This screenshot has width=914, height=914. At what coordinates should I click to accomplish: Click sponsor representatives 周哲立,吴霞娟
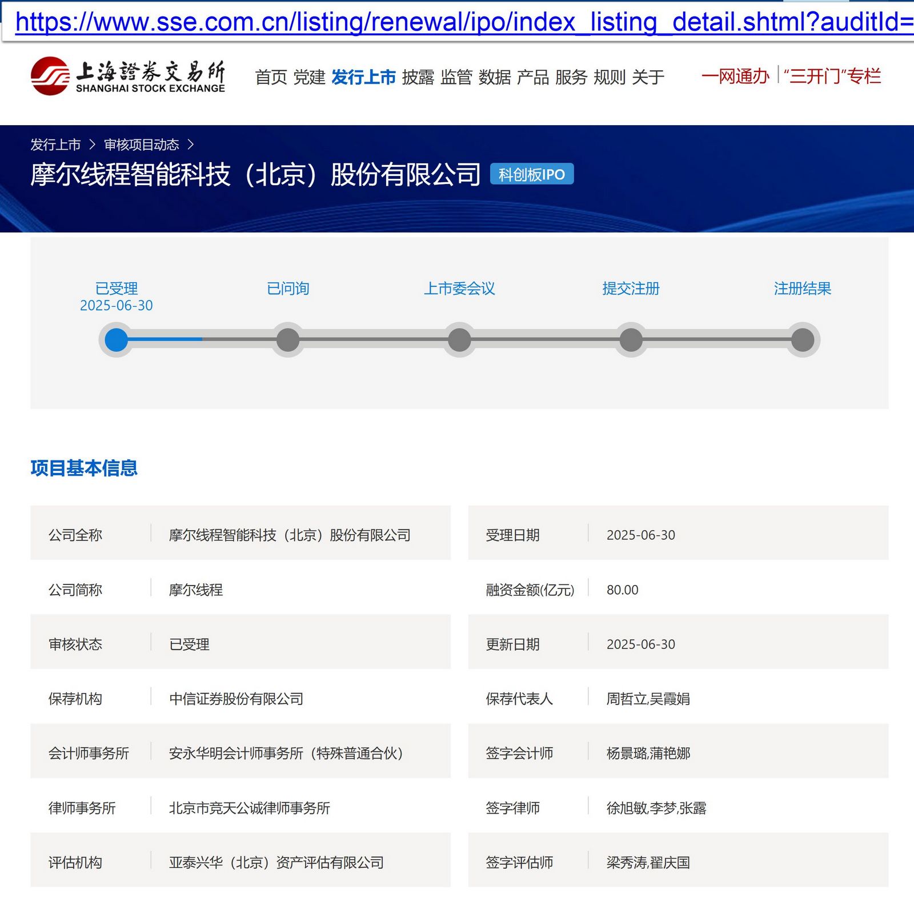pos(648,699)
